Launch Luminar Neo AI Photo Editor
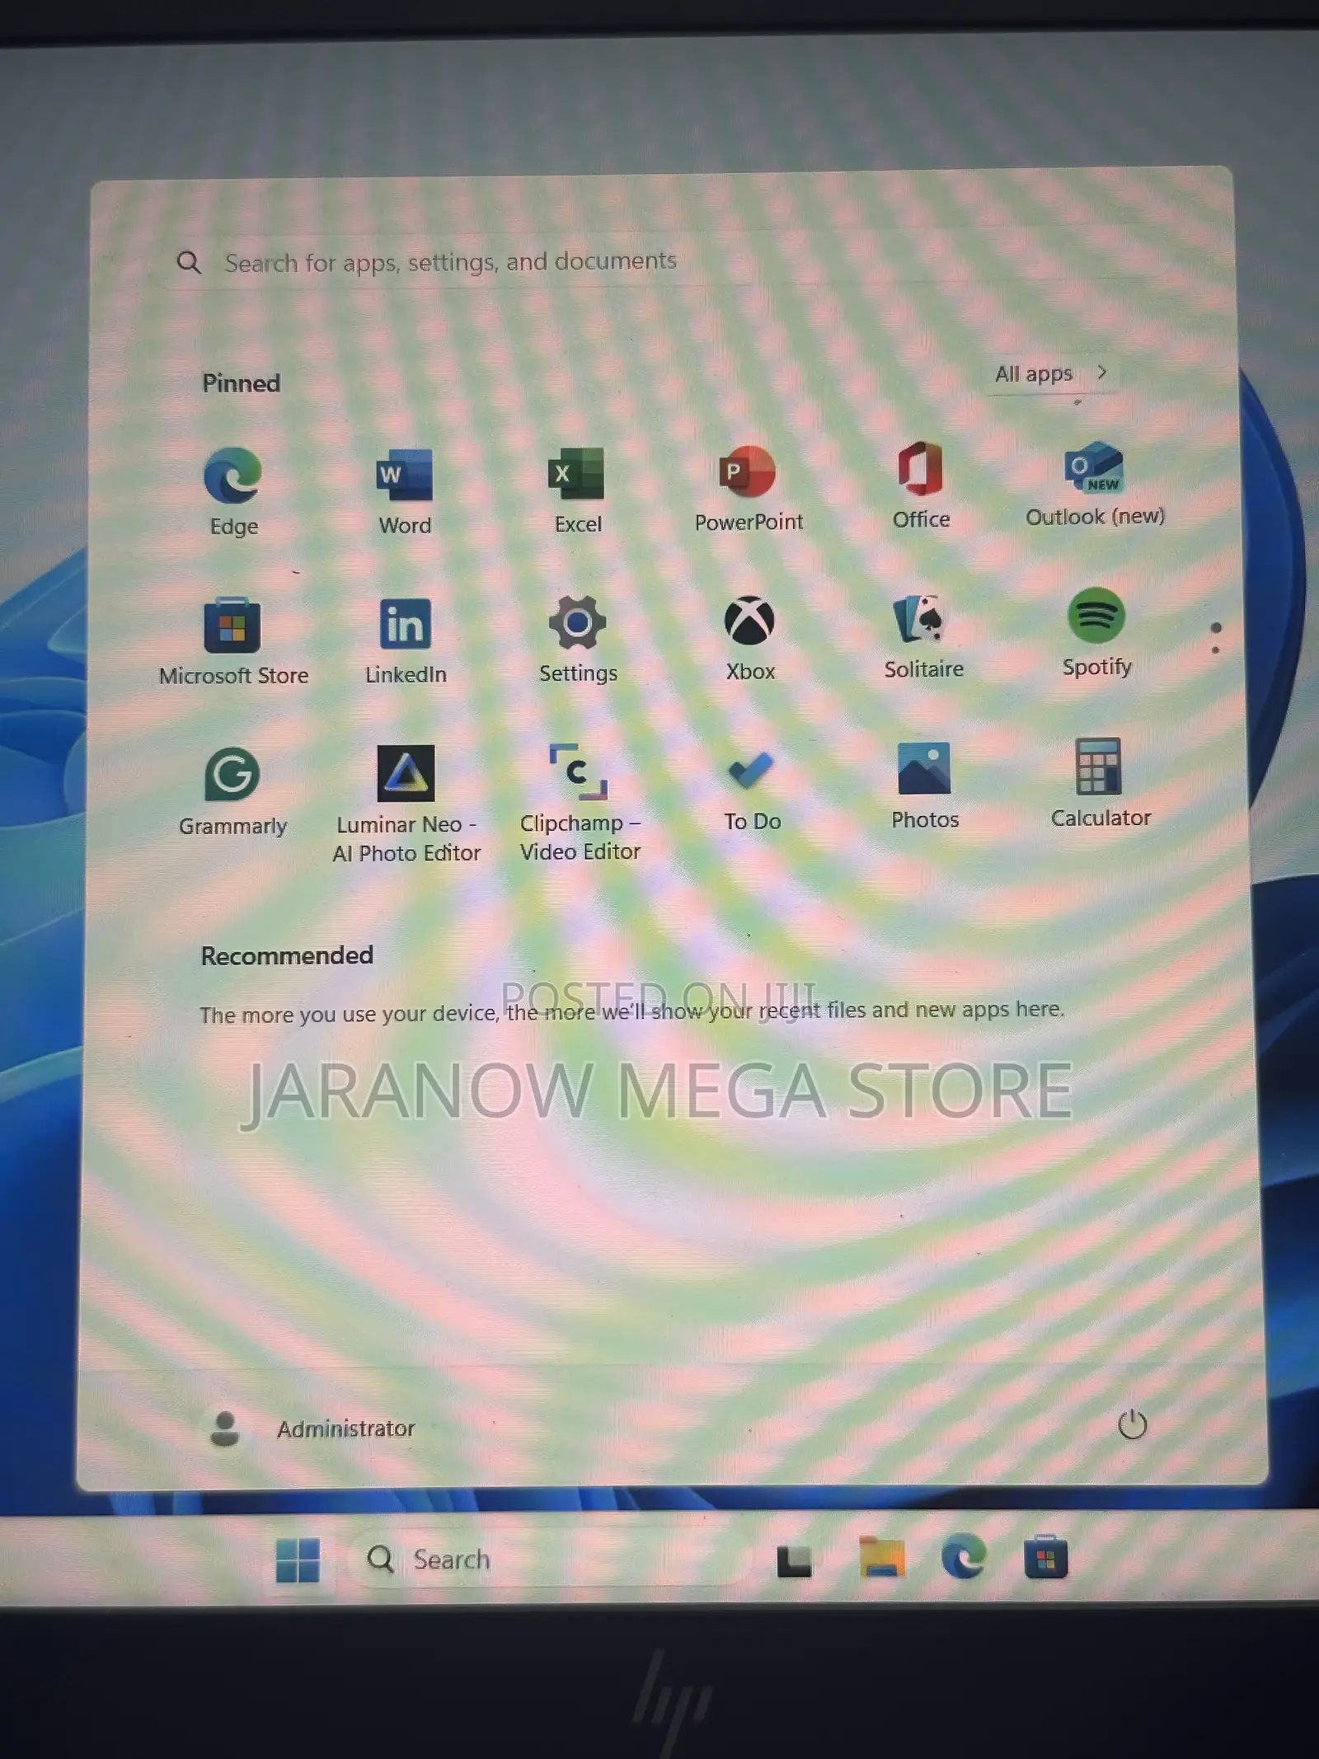 406,804
